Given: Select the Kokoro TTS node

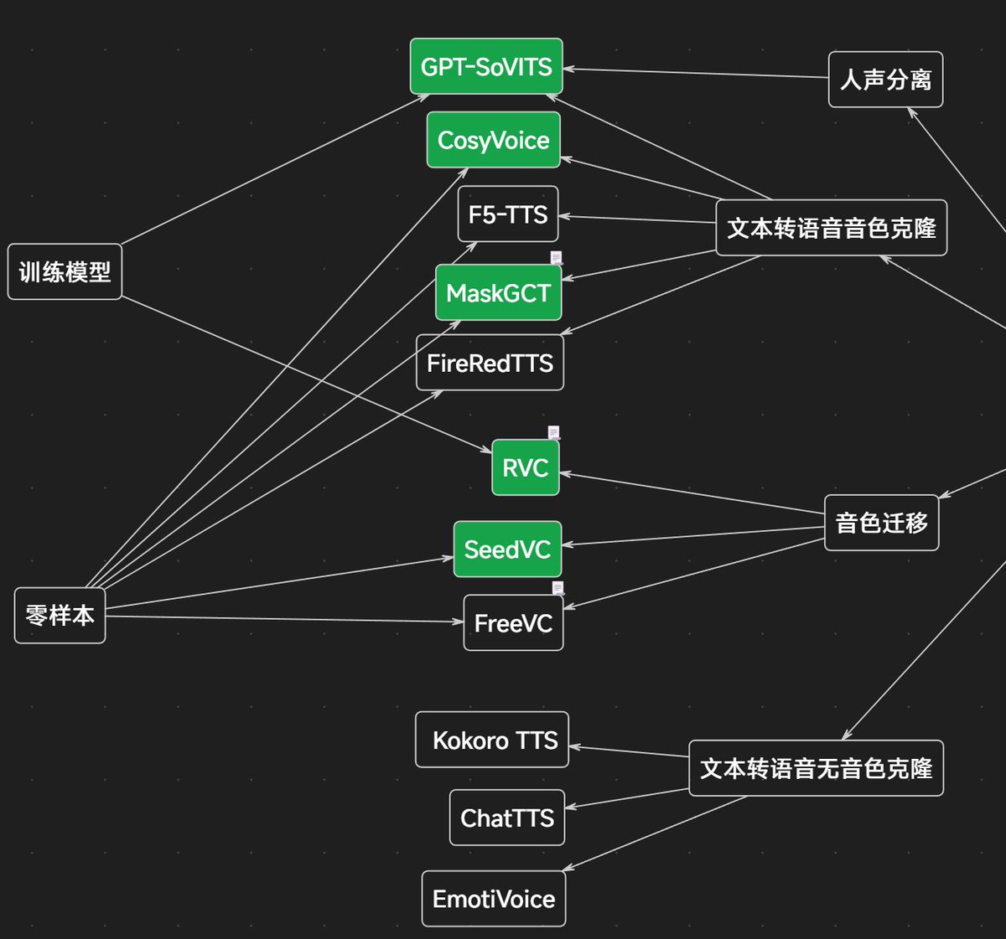Looking at the screenshot, I should [x=492, y=740].
